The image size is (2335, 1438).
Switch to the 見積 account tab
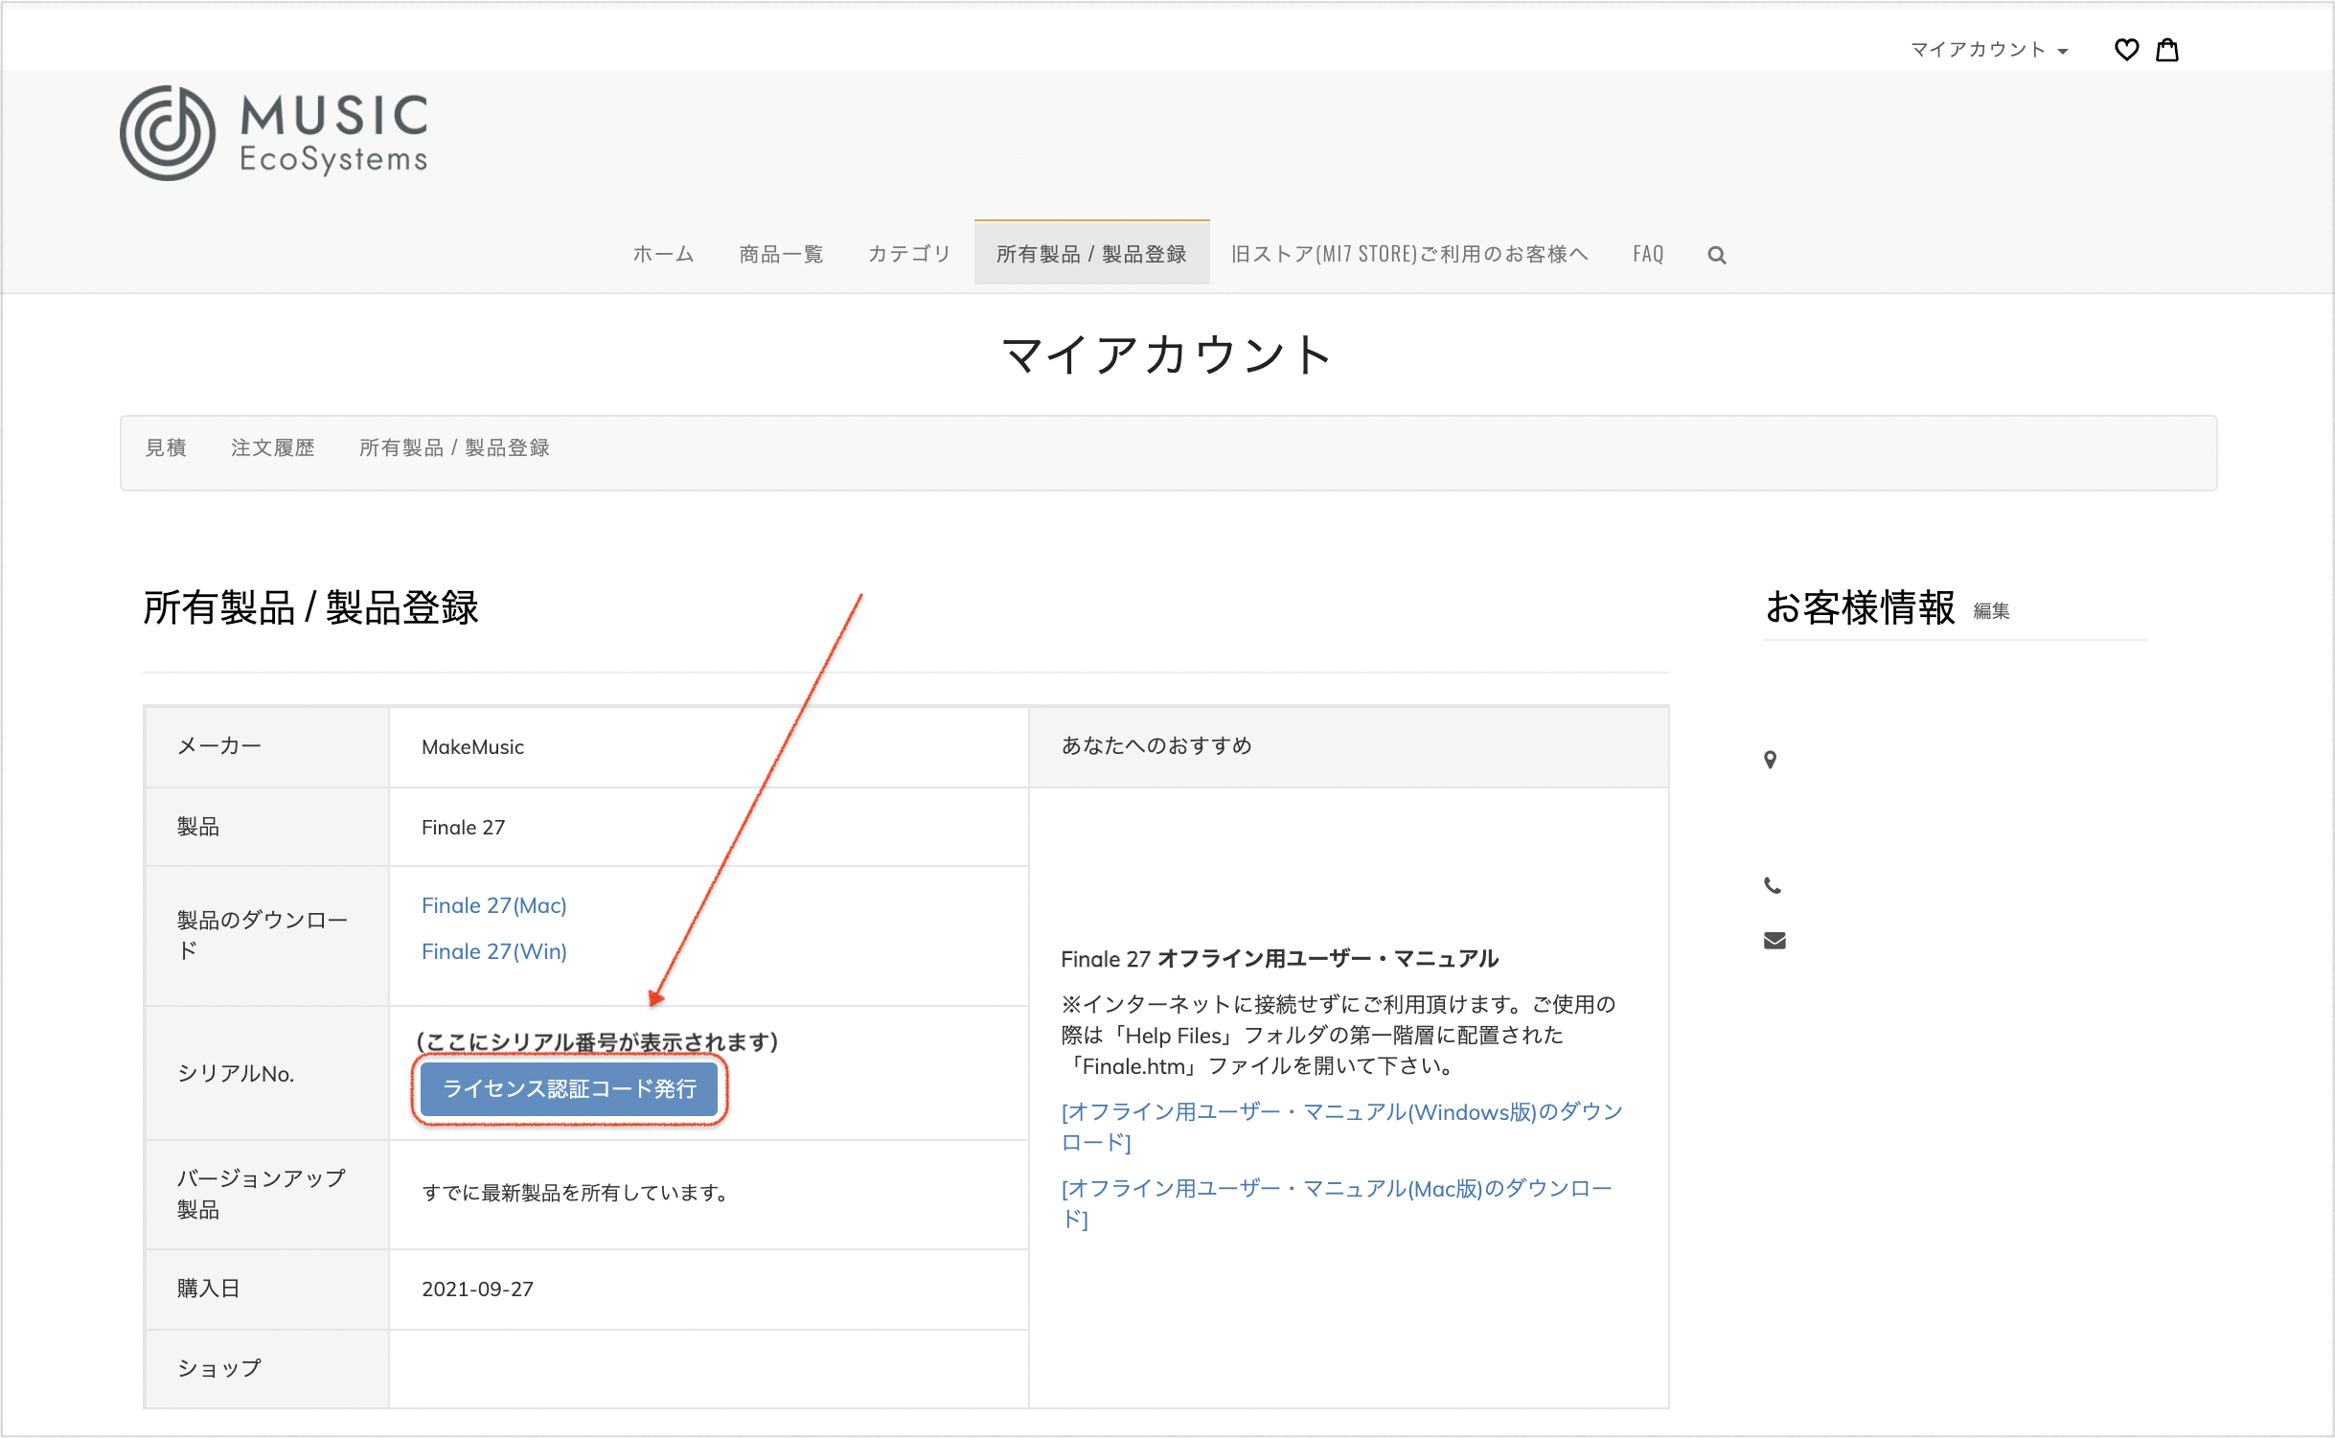click(x=166, y=447)
